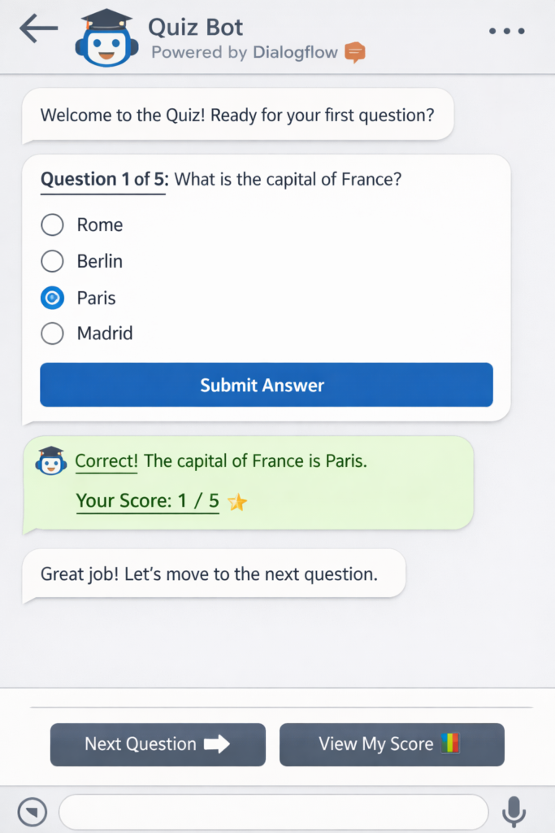Image resolution: width=555 pixels, height=833 pixels.
Task: Click the Dialogflow speech bubble icon
Action: pos(355,51)
